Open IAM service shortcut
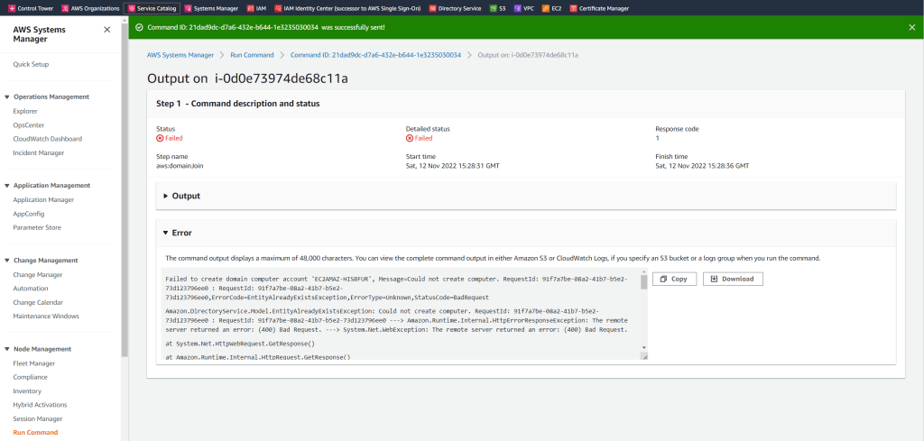Screen dimensions: 924x441 tap(257, 8)
